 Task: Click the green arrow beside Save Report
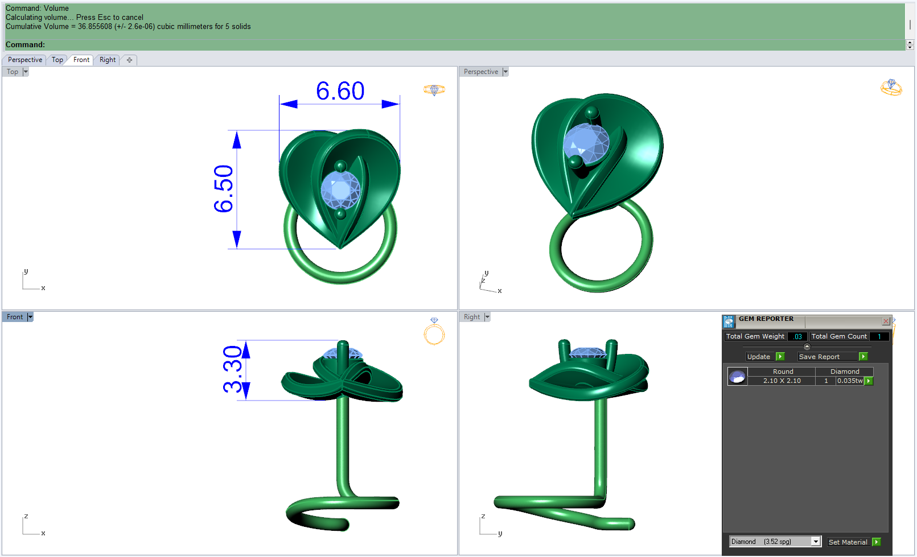coord(863,357)
